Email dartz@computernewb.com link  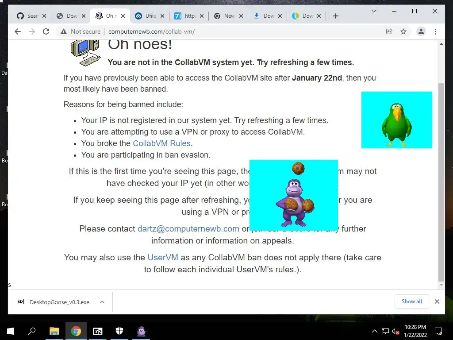pos(188,229)
